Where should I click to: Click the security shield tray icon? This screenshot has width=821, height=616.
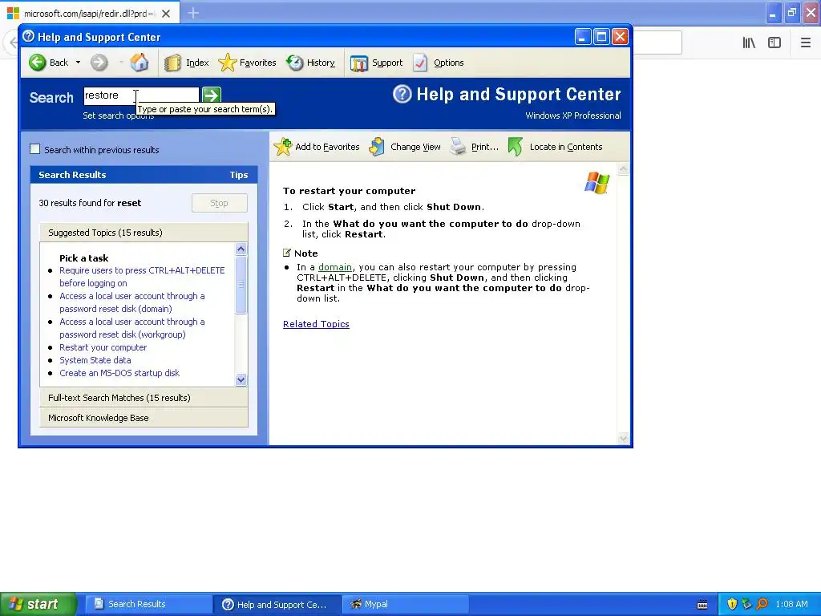pyautogui.click(x=732, y=605)
